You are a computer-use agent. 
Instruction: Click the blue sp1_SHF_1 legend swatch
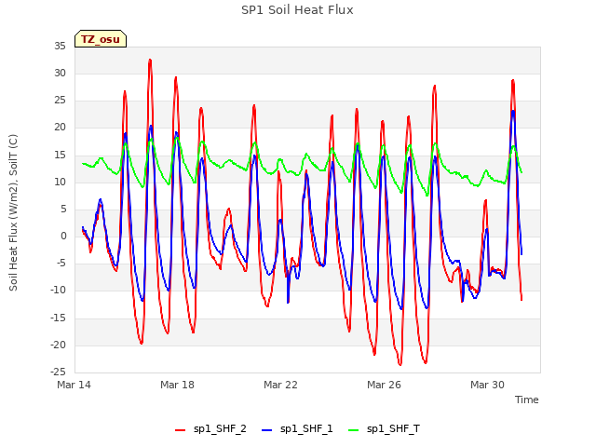(x=267, y=430)
